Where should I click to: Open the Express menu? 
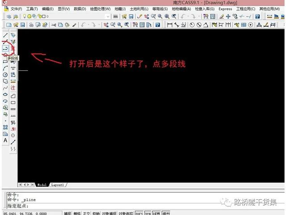pyautogui.click(x=225, y=9)
